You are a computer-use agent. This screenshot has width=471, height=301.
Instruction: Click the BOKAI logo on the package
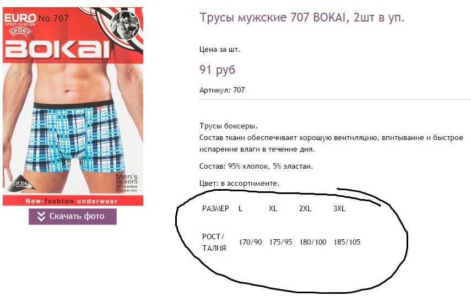(x=57, y=49)
